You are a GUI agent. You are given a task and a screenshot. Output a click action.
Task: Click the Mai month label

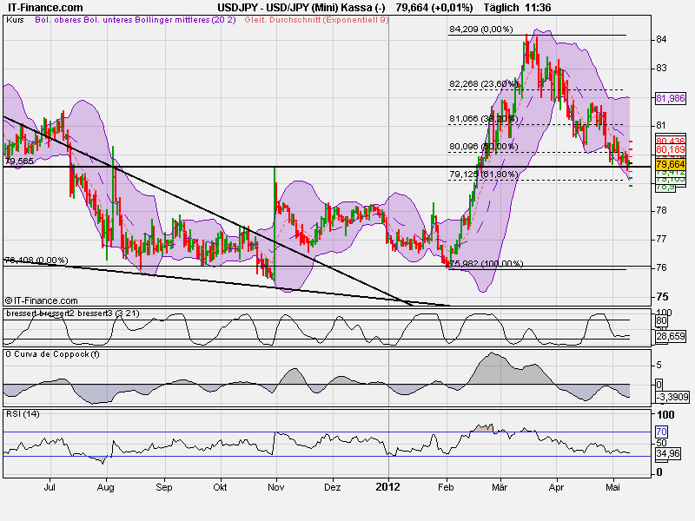point(612,487)
